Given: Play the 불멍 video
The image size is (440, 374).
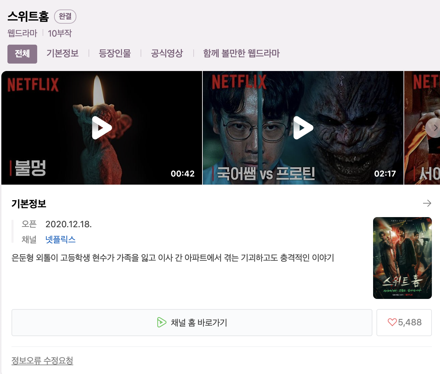Looking at the screenshot, I should pos(102,128).
